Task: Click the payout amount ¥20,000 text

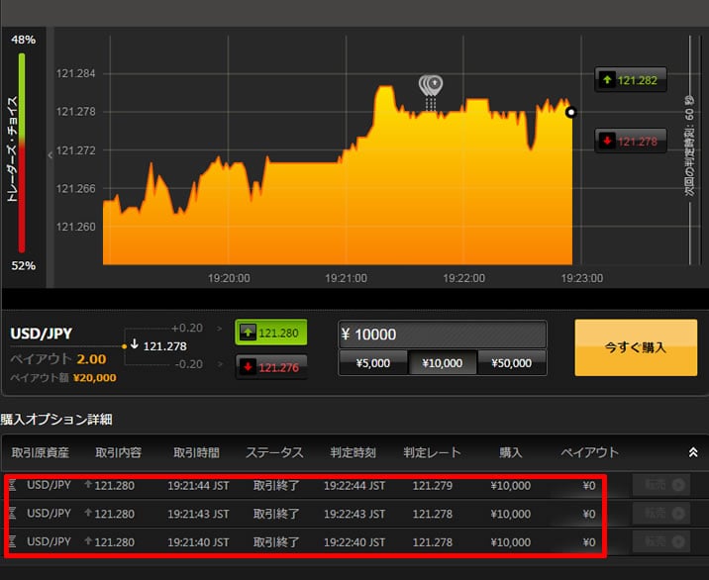Action: 94,377
